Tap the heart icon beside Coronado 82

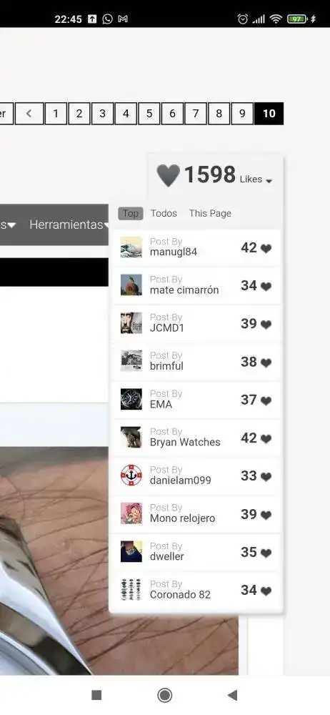(266, 591)
